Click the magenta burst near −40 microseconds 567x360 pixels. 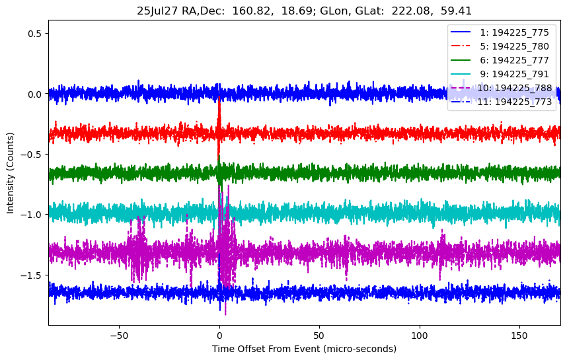click(x=138, y=248)
